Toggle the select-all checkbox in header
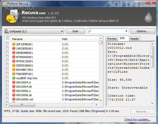The image size is (158, 124). pos(7,38)
